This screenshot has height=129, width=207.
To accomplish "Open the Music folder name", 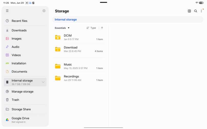I will tap(68, 64).
